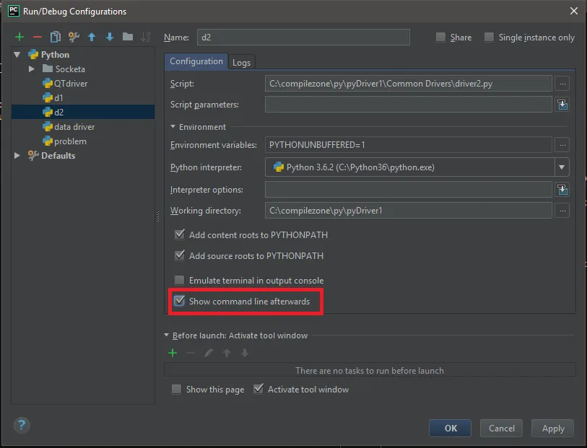The width and height of the screenshot is (587, 448).
Task: Select the Python icon of the QTdriver configuration
Action: pos(48,83)
